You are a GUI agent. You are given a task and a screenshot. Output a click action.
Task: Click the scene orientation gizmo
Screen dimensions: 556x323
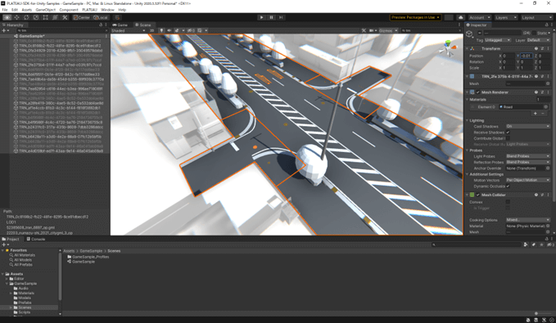[447, 48]
